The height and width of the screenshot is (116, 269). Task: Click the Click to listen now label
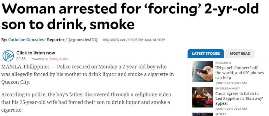[36, 53]
